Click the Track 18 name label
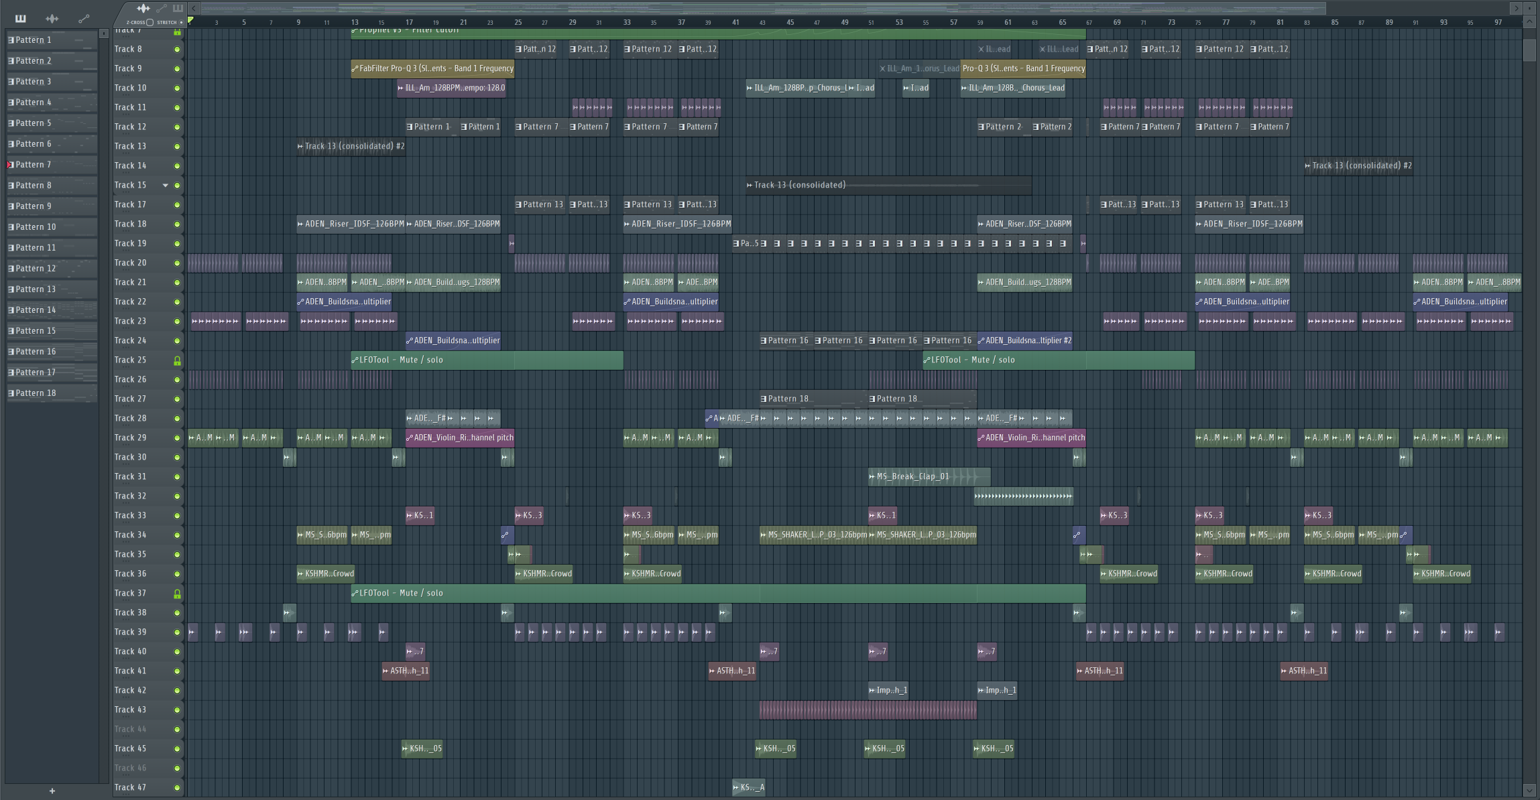 click(130, 224)
